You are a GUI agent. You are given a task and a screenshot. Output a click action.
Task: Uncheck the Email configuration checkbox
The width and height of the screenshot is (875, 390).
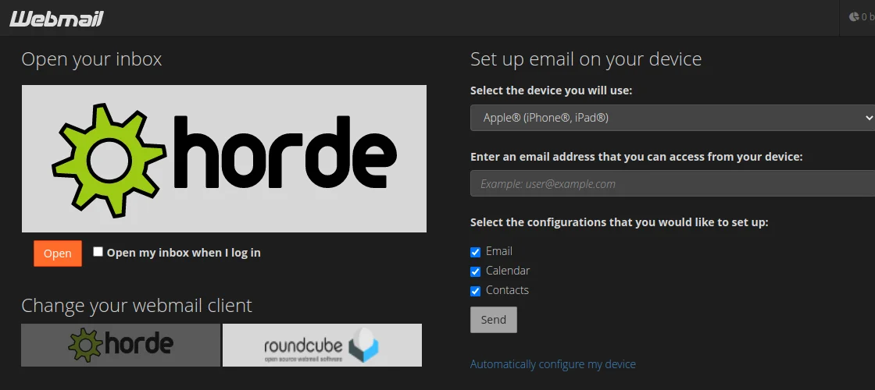476,253
